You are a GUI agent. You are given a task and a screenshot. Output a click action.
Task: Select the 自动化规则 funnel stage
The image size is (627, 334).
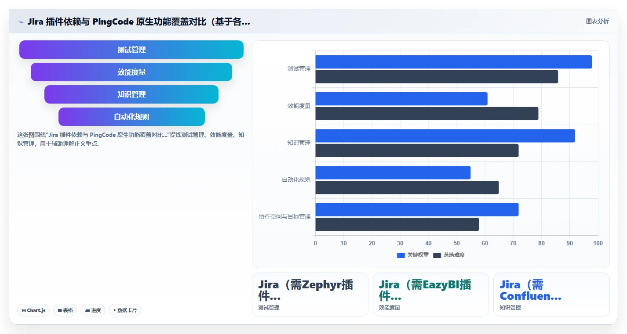pos(131,117)
